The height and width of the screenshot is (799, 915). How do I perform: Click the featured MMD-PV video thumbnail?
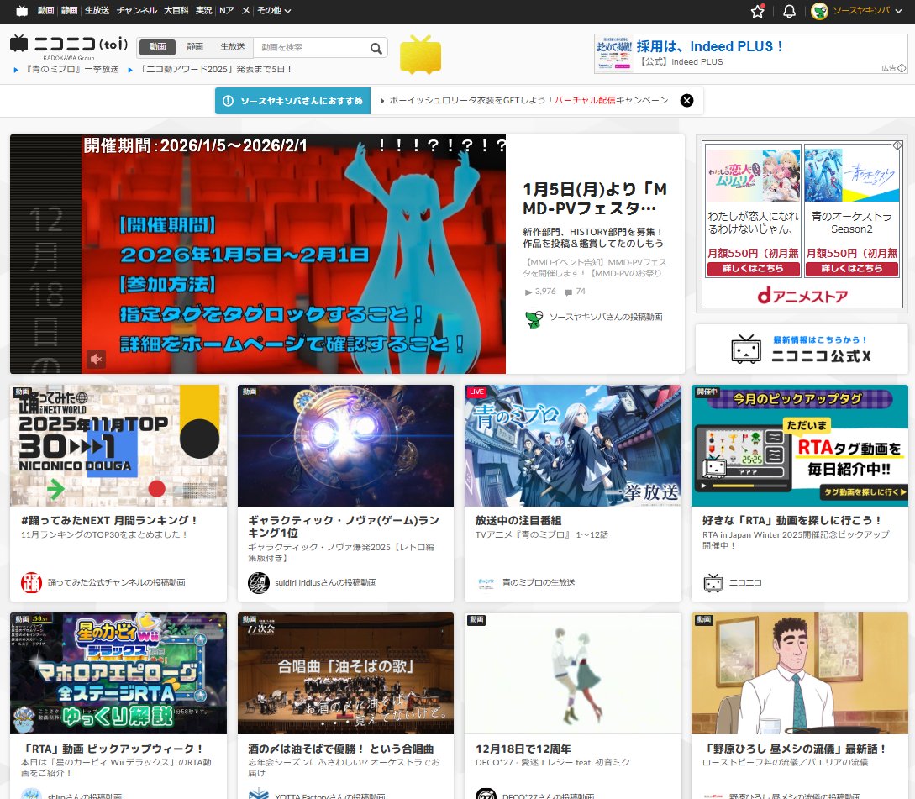pos(258,254)
